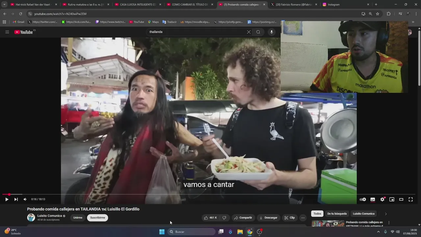Open options for the VIETNAM suggested video
The width and height of the screenshot is (421, 237).
coord(389,223)
